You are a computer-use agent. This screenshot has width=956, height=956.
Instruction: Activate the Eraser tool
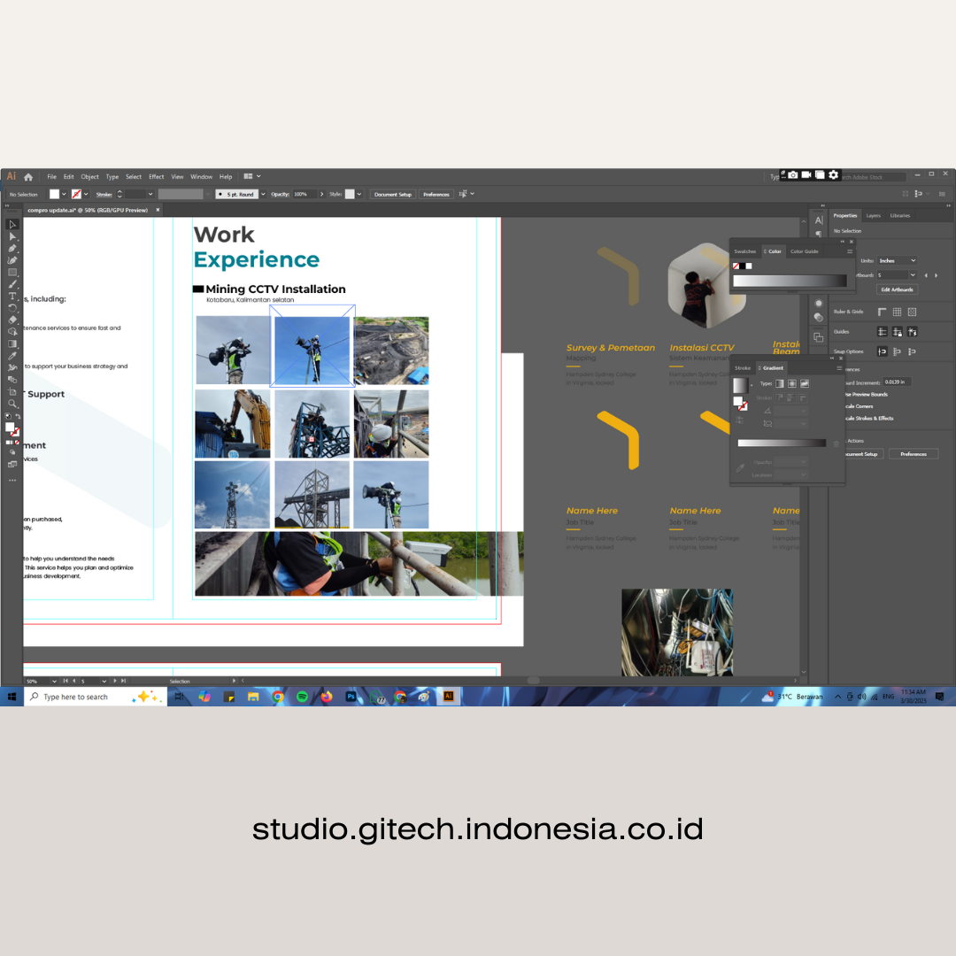[12, 320]
